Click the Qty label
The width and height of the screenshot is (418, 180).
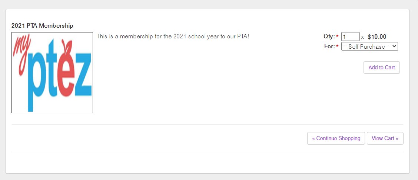[329, 37]
